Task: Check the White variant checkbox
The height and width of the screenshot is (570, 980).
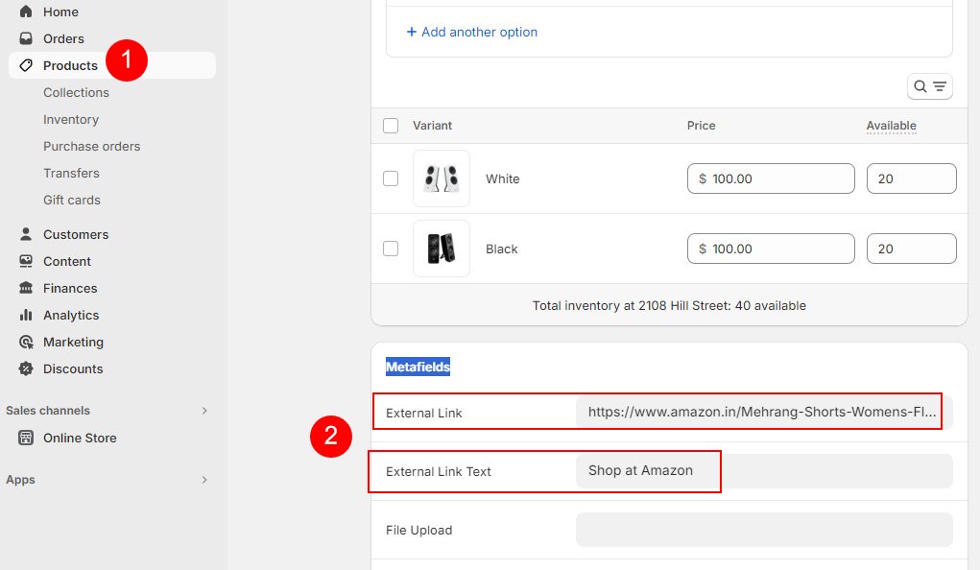Action: tap(391, 178)
